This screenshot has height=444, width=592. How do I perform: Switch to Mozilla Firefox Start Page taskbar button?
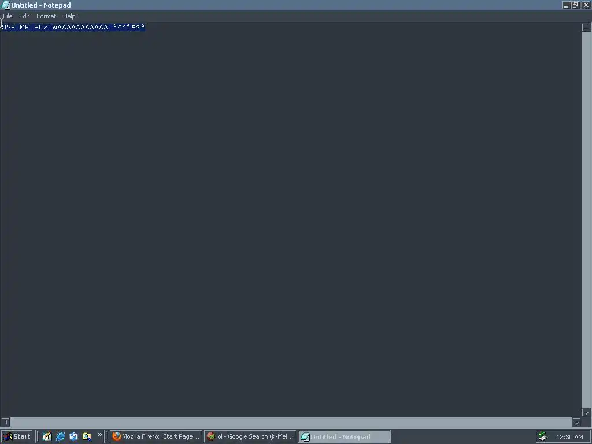[156, 436]
